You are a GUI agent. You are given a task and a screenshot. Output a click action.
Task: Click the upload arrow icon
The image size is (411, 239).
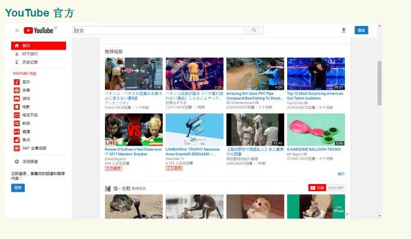click(344, 30)
